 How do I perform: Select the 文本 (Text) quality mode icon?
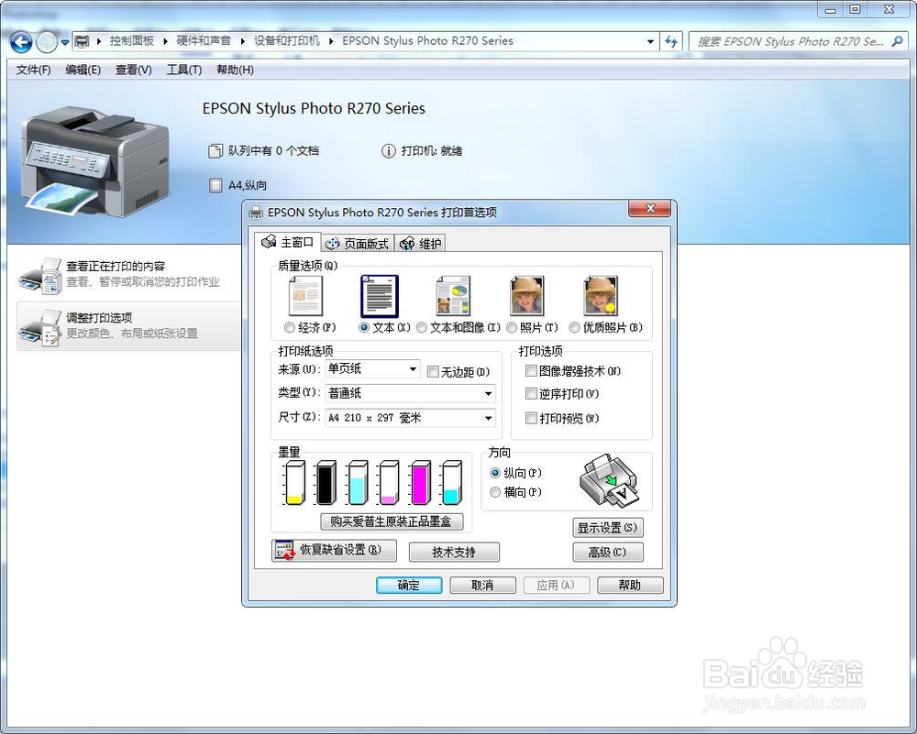378,295
